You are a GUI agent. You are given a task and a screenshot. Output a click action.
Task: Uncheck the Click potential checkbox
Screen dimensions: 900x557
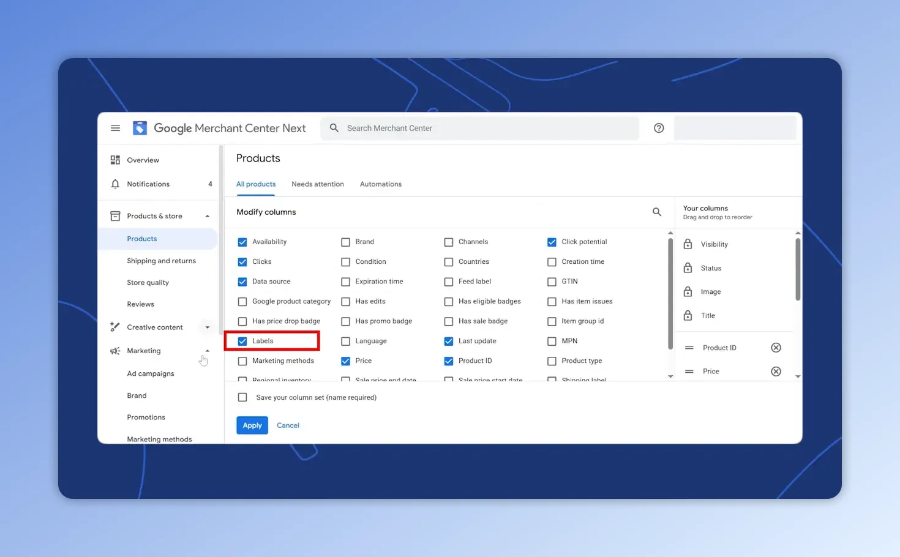click(x=552, y=242)
